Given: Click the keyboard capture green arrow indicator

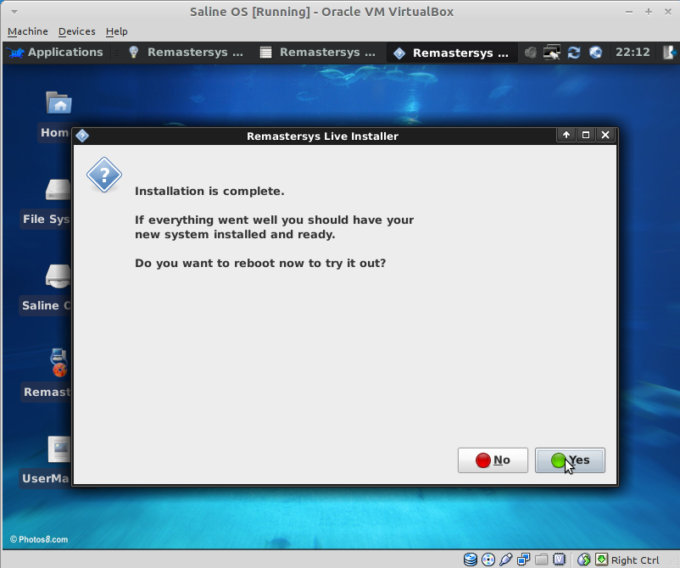Looking at the screenshot, I should point(601,560).
